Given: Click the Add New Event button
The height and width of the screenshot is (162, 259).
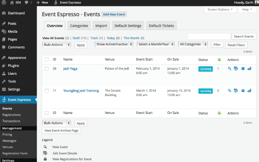Looking at the screenshot, I should [114, 14].
